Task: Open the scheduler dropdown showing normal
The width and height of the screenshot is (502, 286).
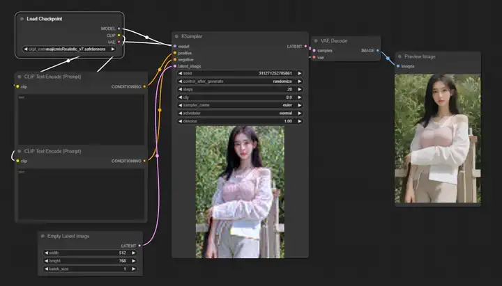Action: [x=240, y=113]
